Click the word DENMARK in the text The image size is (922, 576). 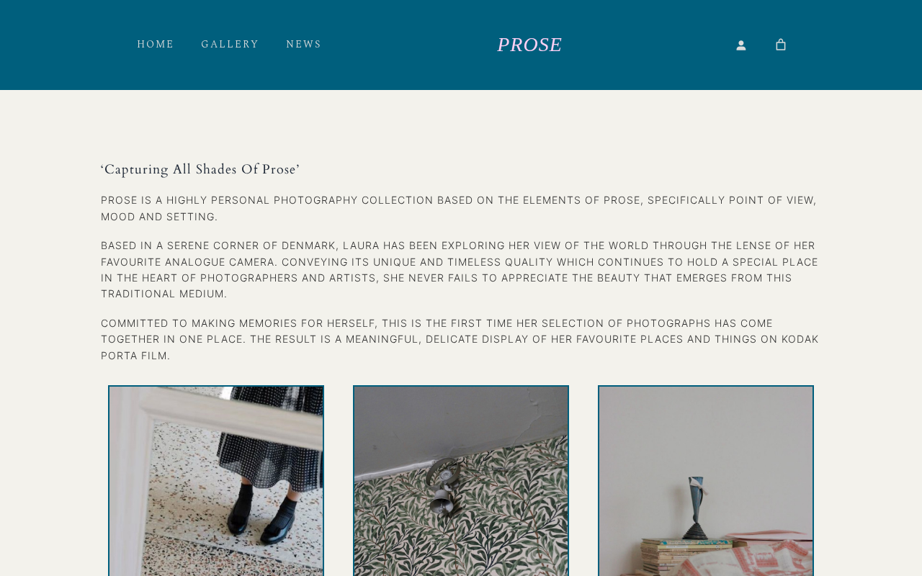(308, 246)
